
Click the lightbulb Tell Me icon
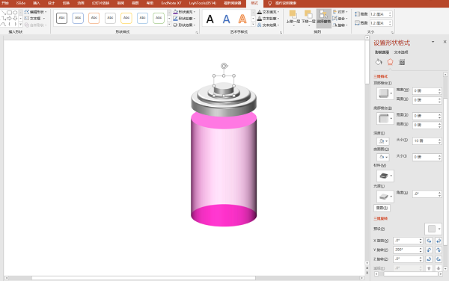269,3
